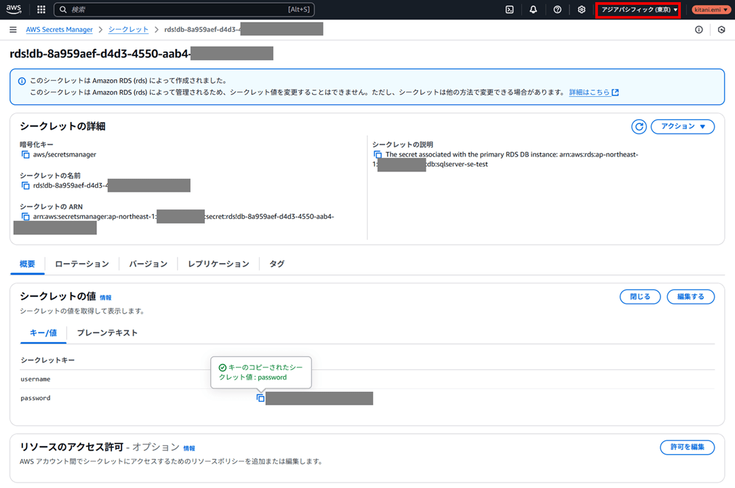Open 情報 link beside シークレットの値
The width and height of the screenshot is (735, 488).
[106, 298]
